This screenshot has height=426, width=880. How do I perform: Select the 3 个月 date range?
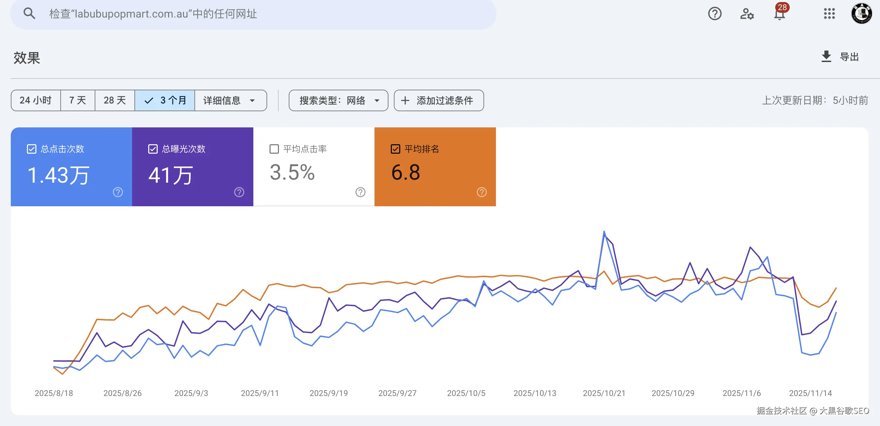click(x=165, y=100)
